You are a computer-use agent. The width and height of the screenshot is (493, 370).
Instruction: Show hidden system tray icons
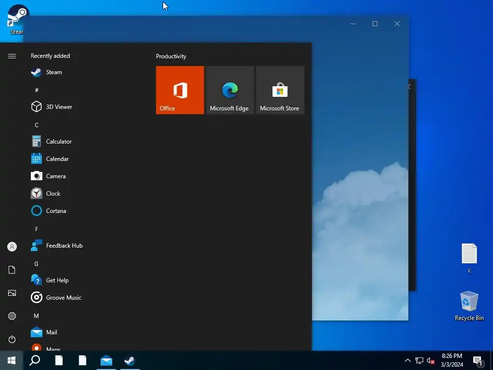(407, 360)
